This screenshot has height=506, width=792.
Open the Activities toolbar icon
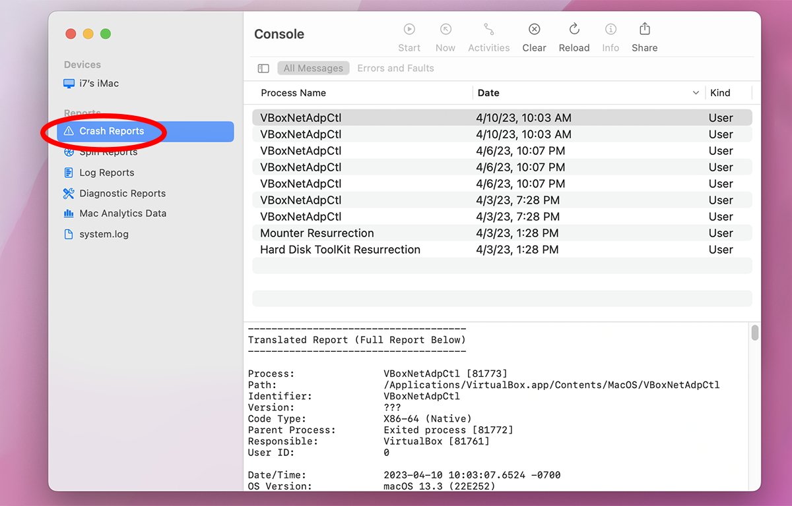click(488, 29)
